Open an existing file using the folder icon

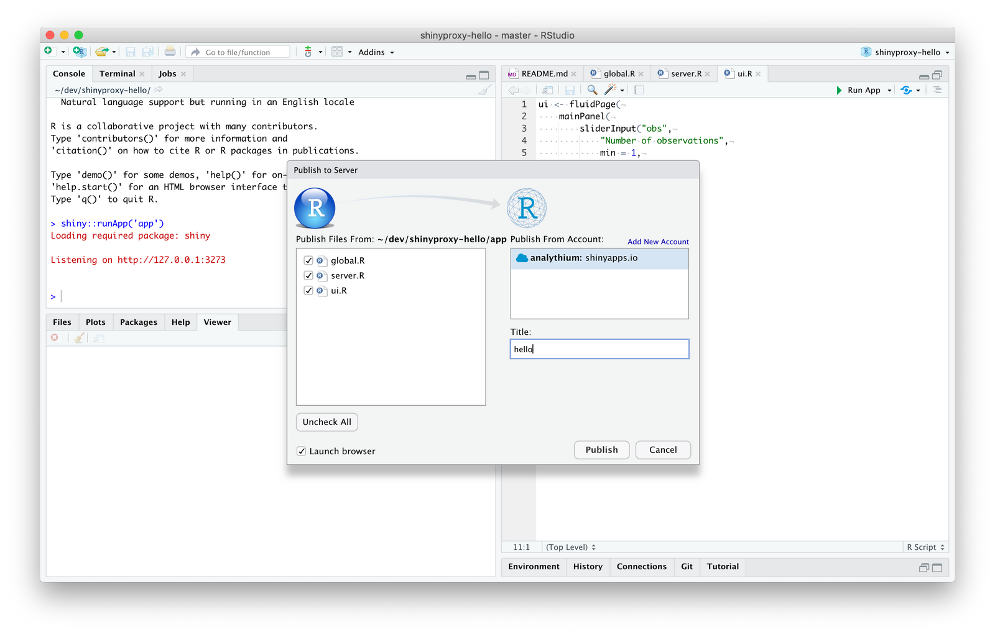(101, 52)
